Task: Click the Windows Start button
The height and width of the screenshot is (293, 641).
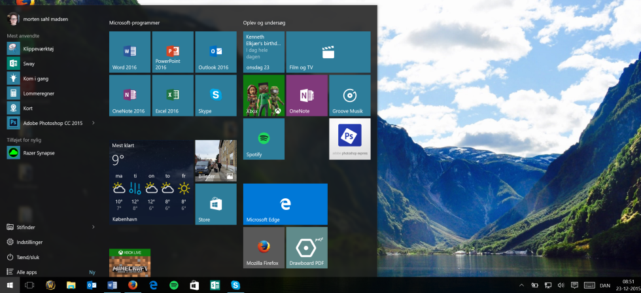Action: 10,285
